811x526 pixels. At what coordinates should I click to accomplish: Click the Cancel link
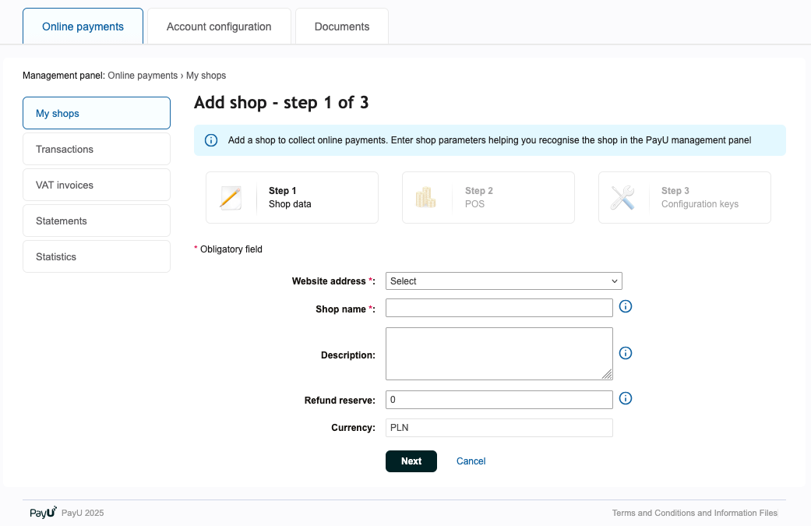pos(471,461)
